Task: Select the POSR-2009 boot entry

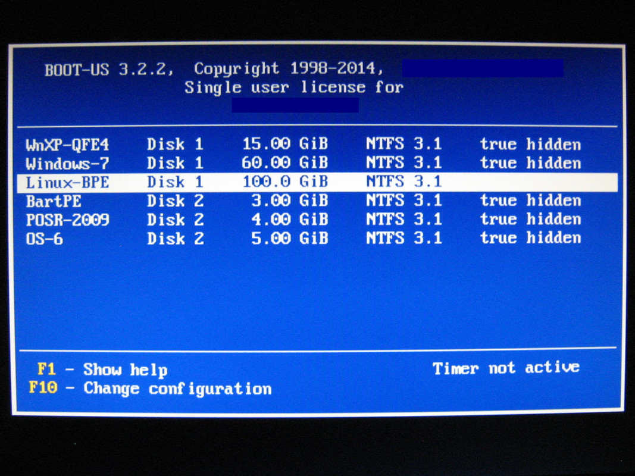Action: coord(318,220)
